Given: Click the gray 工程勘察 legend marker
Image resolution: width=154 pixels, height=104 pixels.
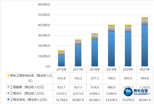Looking at the screenshot, I should [x=9, y=87].
